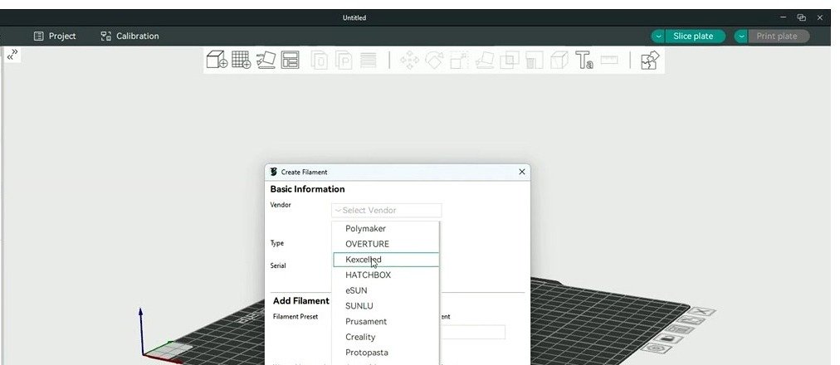
Task: Click the Lay on face icon
Action: click(485, 60)
